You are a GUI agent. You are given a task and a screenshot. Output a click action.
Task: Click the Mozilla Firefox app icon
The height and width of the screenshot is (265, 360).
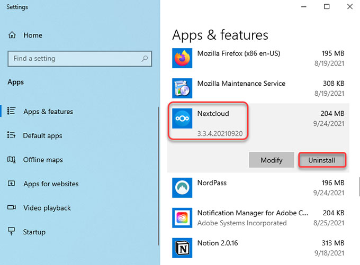coord(182,58)
